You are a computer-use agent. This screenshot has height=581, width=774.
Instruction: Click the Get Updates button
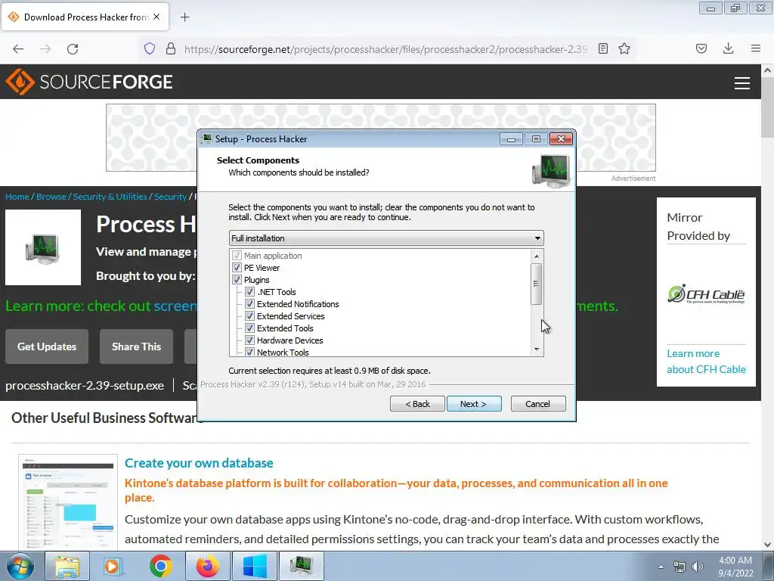pyautogui.click(x=47, y=346)
